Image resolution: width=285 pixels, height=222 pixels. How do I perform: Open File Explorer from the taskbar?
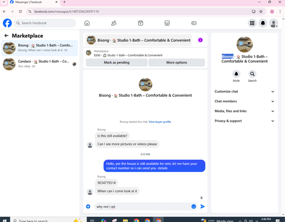[125, 220]
